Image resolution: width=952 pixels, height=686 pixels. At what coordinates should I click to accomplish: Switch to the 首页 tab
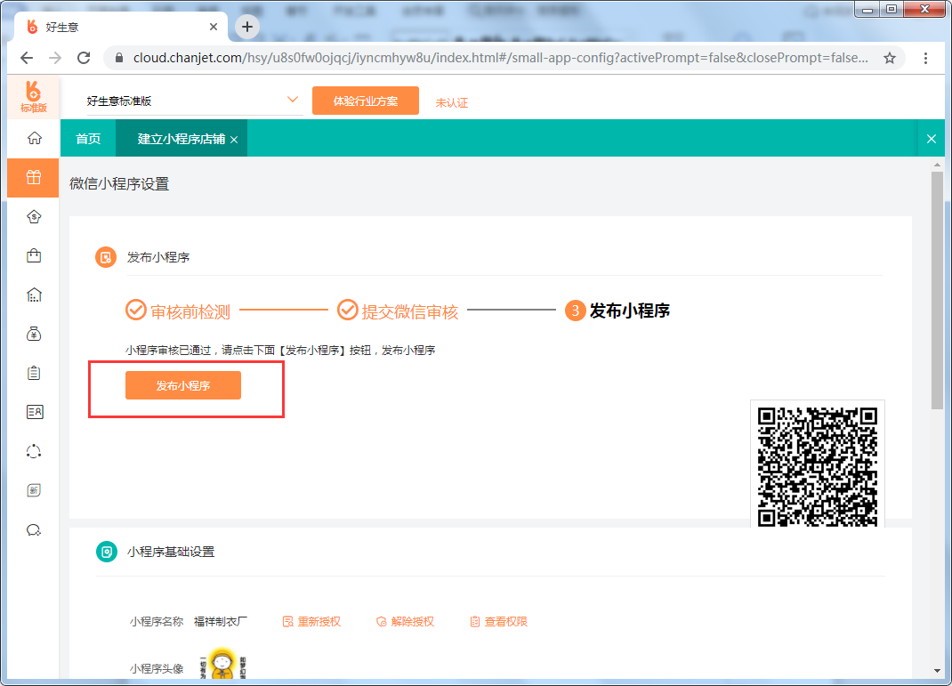point(88,139)
